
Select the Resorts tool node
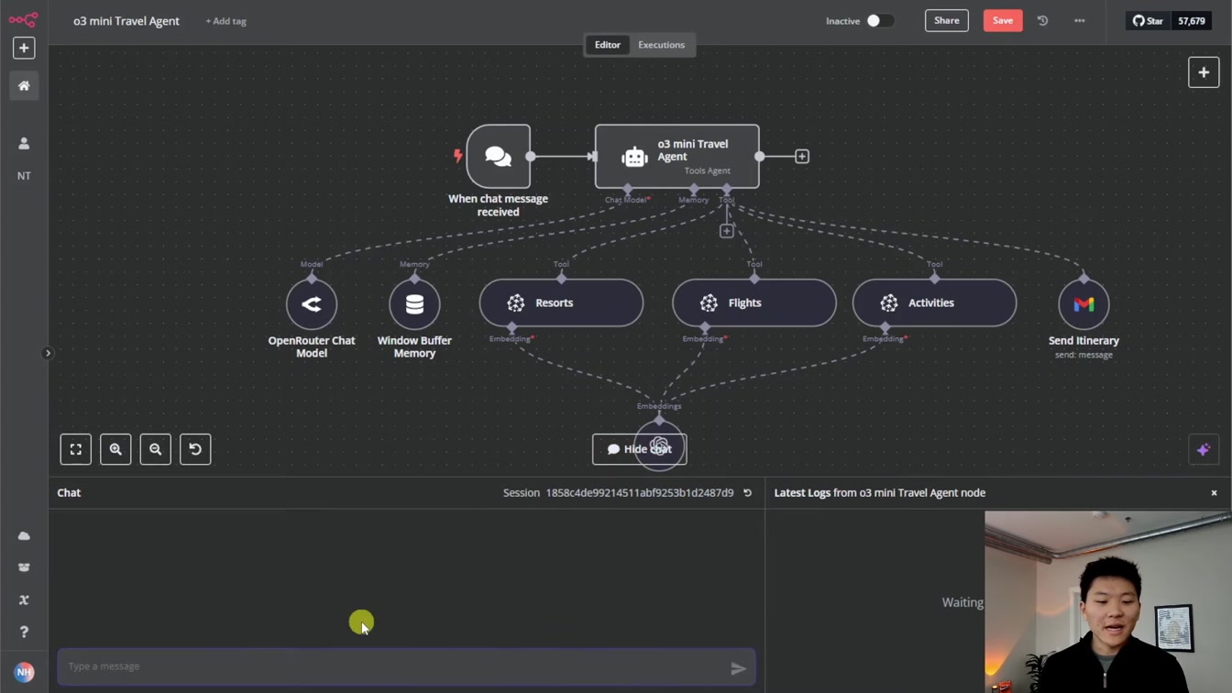pyautogui.click(x=561, y=302)
